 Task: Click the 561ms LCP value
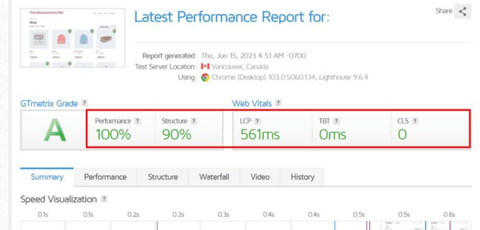tap(260, 135)
